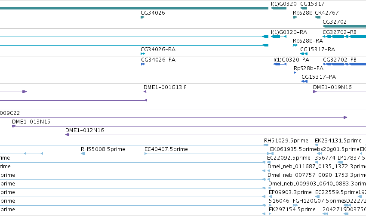Click the RH55008.5prime EST label
The width and height of the screenshot is (366, 216).
(x=103, y=149)
